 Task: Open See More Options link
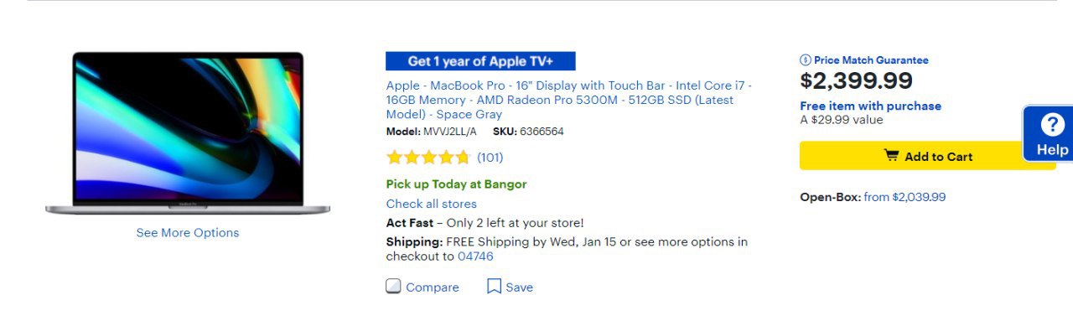pos(188,233)
